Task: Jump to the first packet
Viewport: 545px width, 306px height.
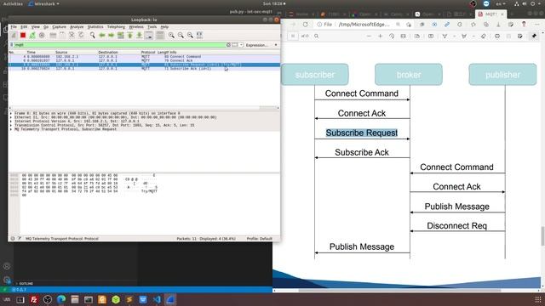Action: click(x=129, y=35)
